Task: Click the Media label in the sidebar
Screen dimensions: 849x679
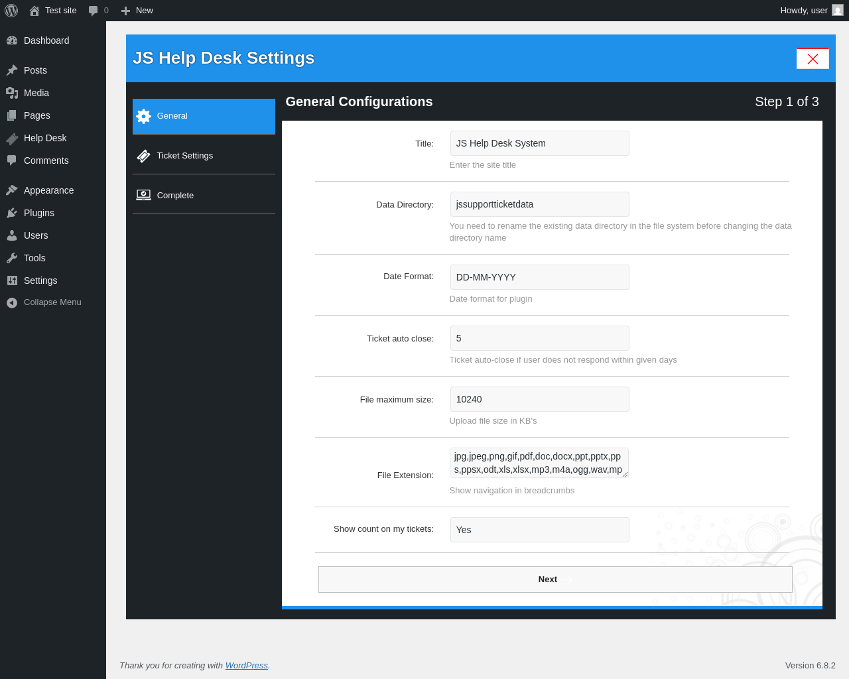Action: [x=36, y=93]
